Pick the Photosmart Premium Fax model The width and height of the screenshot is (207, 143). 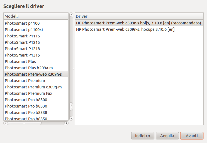tap(36, 93)
